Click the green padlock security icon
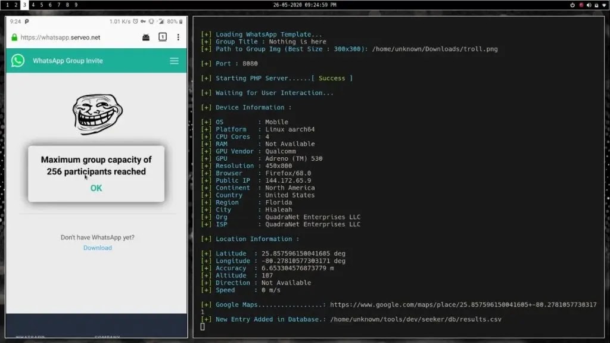The height and width of the screenshot is (343, 610). tap(14, 38)
